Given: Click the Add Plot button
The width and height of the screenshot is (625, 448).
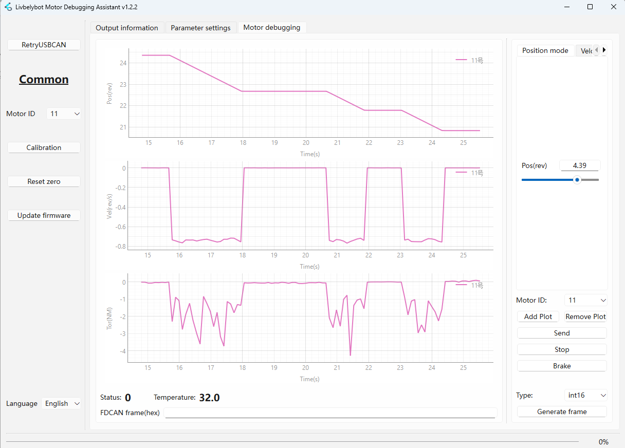Looking at the screenshot, I should 538,316.
